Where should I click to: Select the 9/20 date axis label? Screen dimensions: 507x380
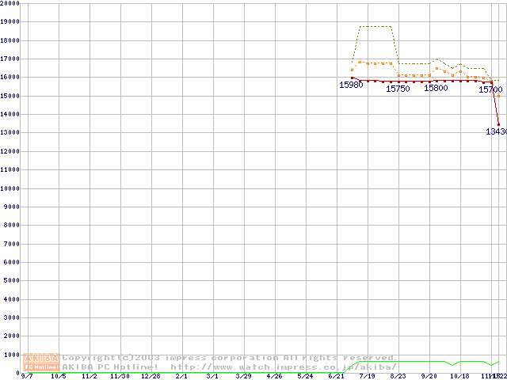tap(429, 377)
